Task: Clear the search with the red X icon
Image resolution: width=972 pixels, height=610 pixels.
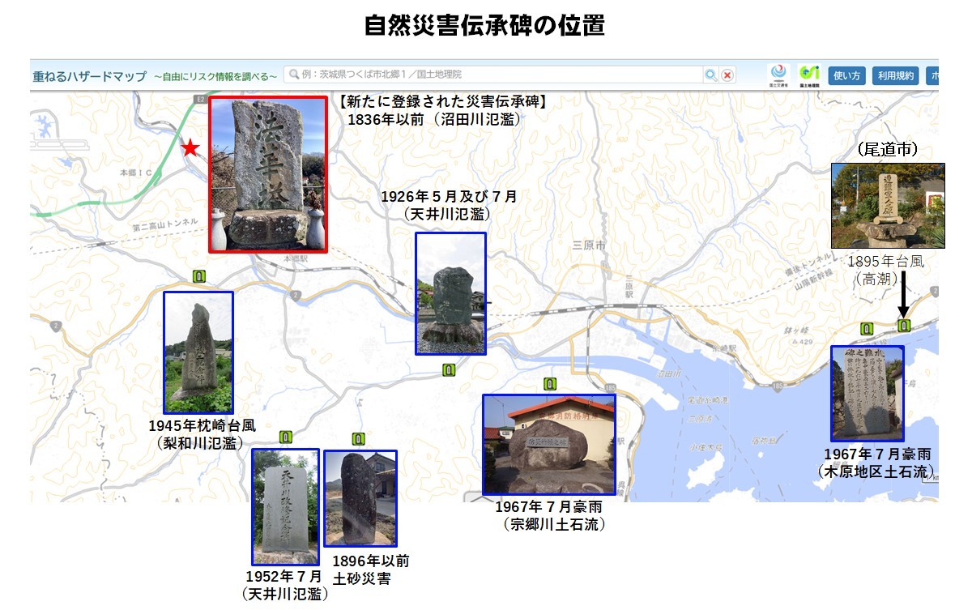Action: click(x=727, y=75)
